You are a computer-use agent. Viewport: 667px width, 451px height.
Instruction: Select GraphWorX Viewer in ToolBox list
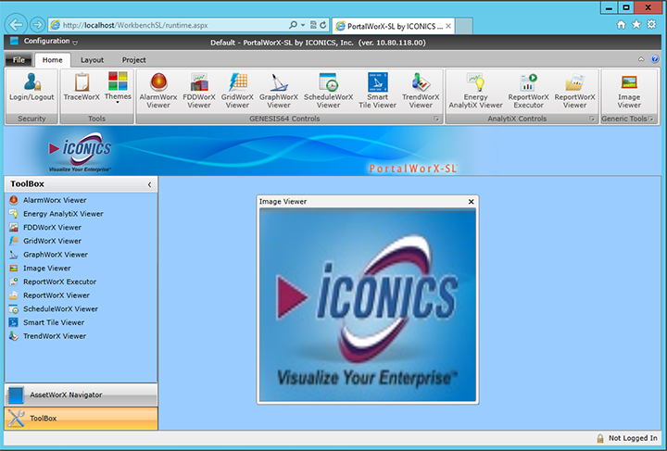tap(81, 255)
